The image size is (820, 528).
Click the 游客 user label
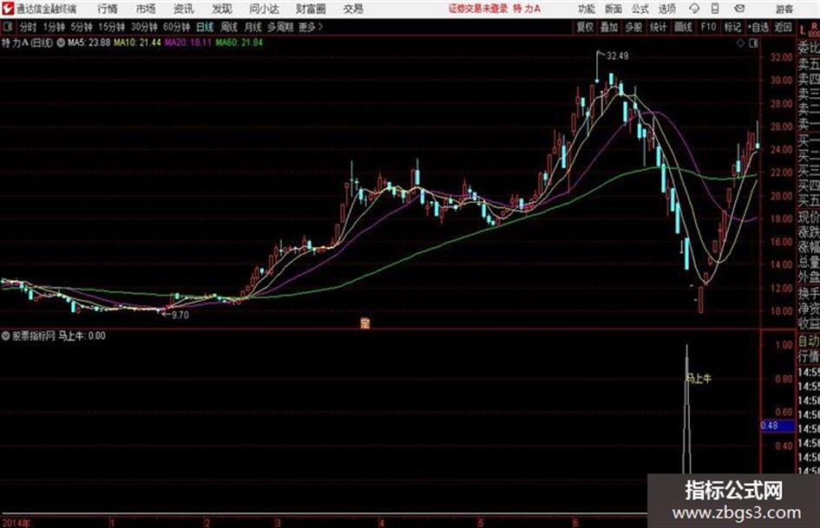pos(784,9)
